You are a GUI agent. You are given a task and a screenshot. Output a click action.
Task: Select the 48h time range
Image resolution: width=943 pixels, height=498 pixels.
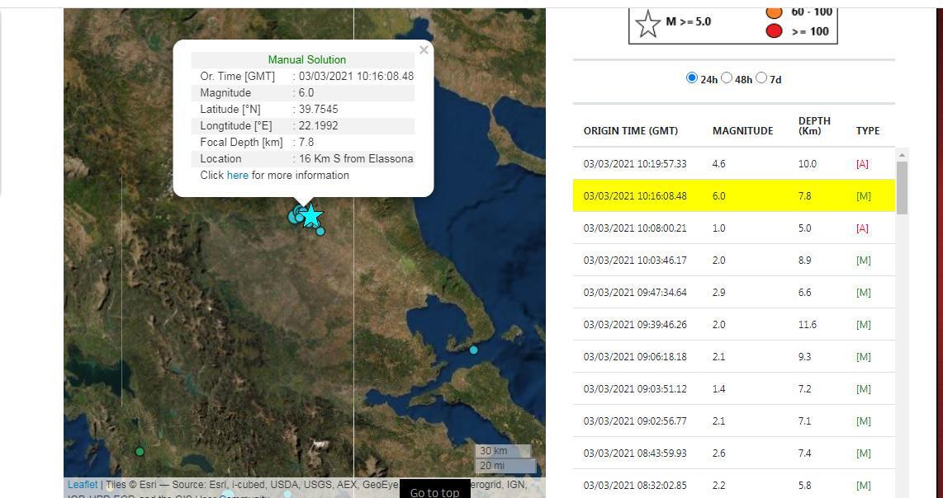[727, 78]
